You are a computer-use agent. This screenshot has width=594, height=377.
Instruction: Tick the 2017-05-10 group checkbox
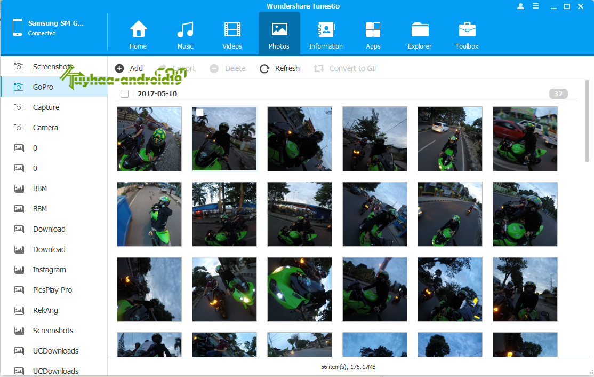pyautogui.click(x=124, y=93)
